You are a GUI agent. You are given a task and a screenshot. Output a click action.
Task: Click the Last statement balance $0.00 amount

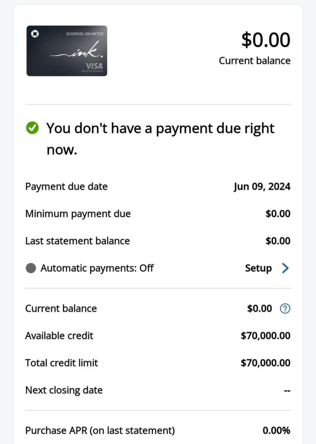pyautogui.click(x=278, y=241)
